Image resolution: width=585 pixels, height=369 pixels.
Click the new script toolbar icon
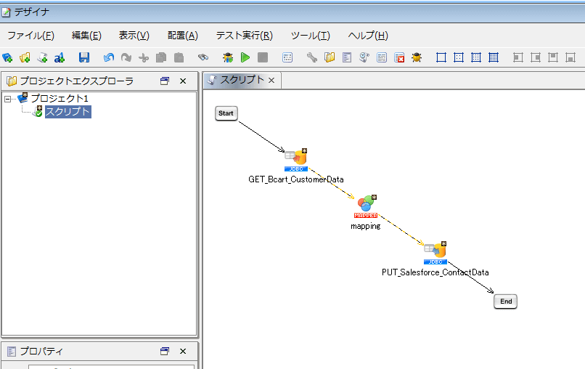(x=43, y=57)
